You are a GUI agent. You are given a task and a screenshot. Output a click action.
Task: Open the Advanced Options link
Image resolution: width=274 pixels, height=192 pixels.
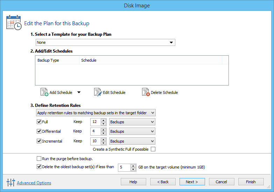[34, 183]
